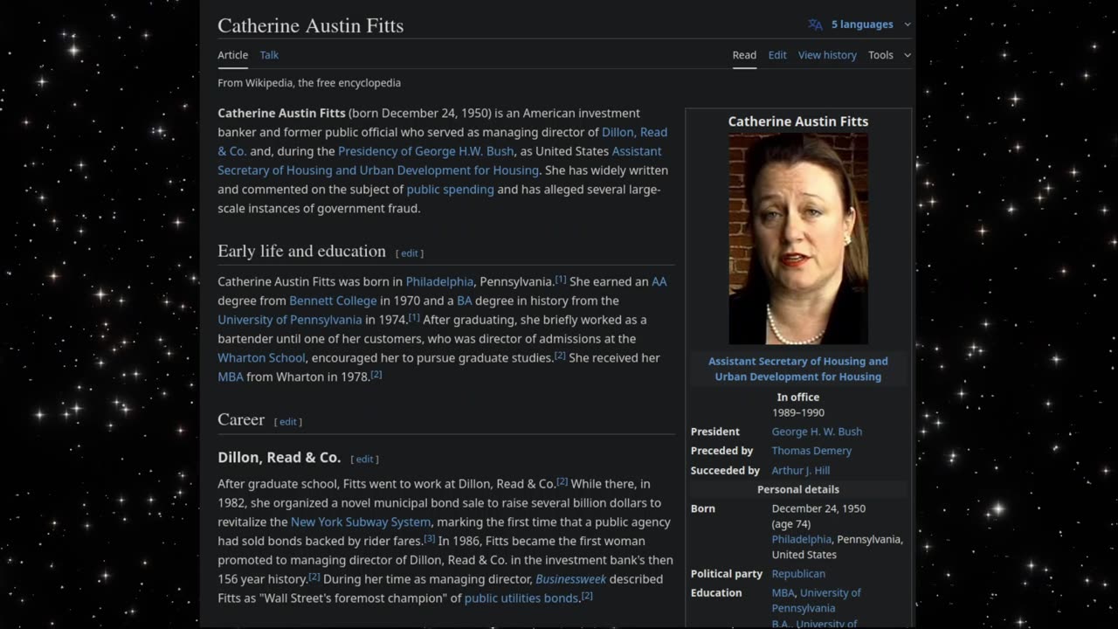This screenshot has height=629, width=1118.
Task: Open the New York Subway System link
Action: pos(361,522)
